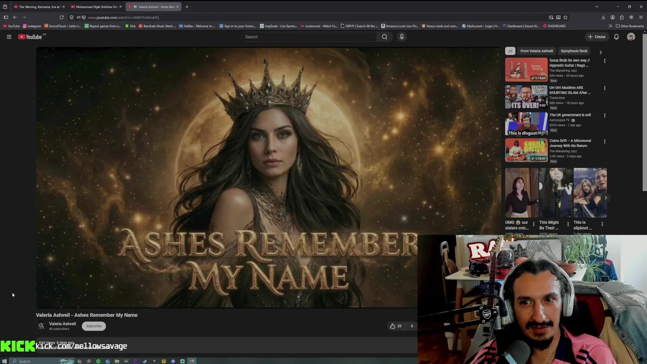Switch to "Muhammad Hijab Snitches" browser tab

pyautogui.click(x=96, y=7)
